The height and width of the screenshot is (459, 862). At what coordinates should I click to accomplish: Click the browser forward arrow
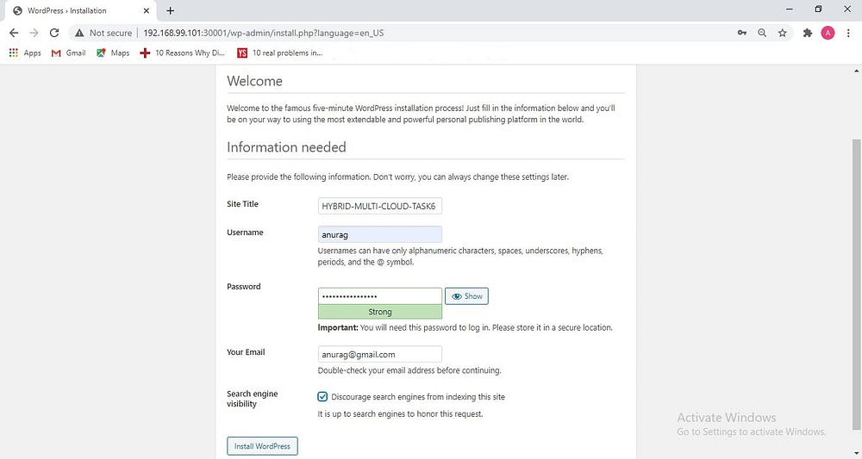pos(34,33)
